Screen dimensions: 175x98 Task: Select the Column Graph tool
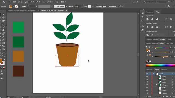4,49
